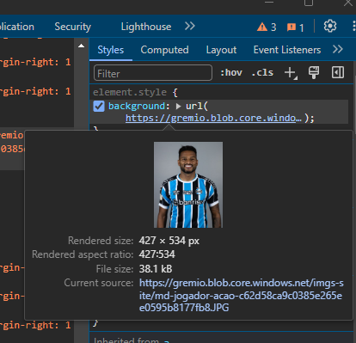
Task: Switch to the Layout tab
Action: click(221, 50)
